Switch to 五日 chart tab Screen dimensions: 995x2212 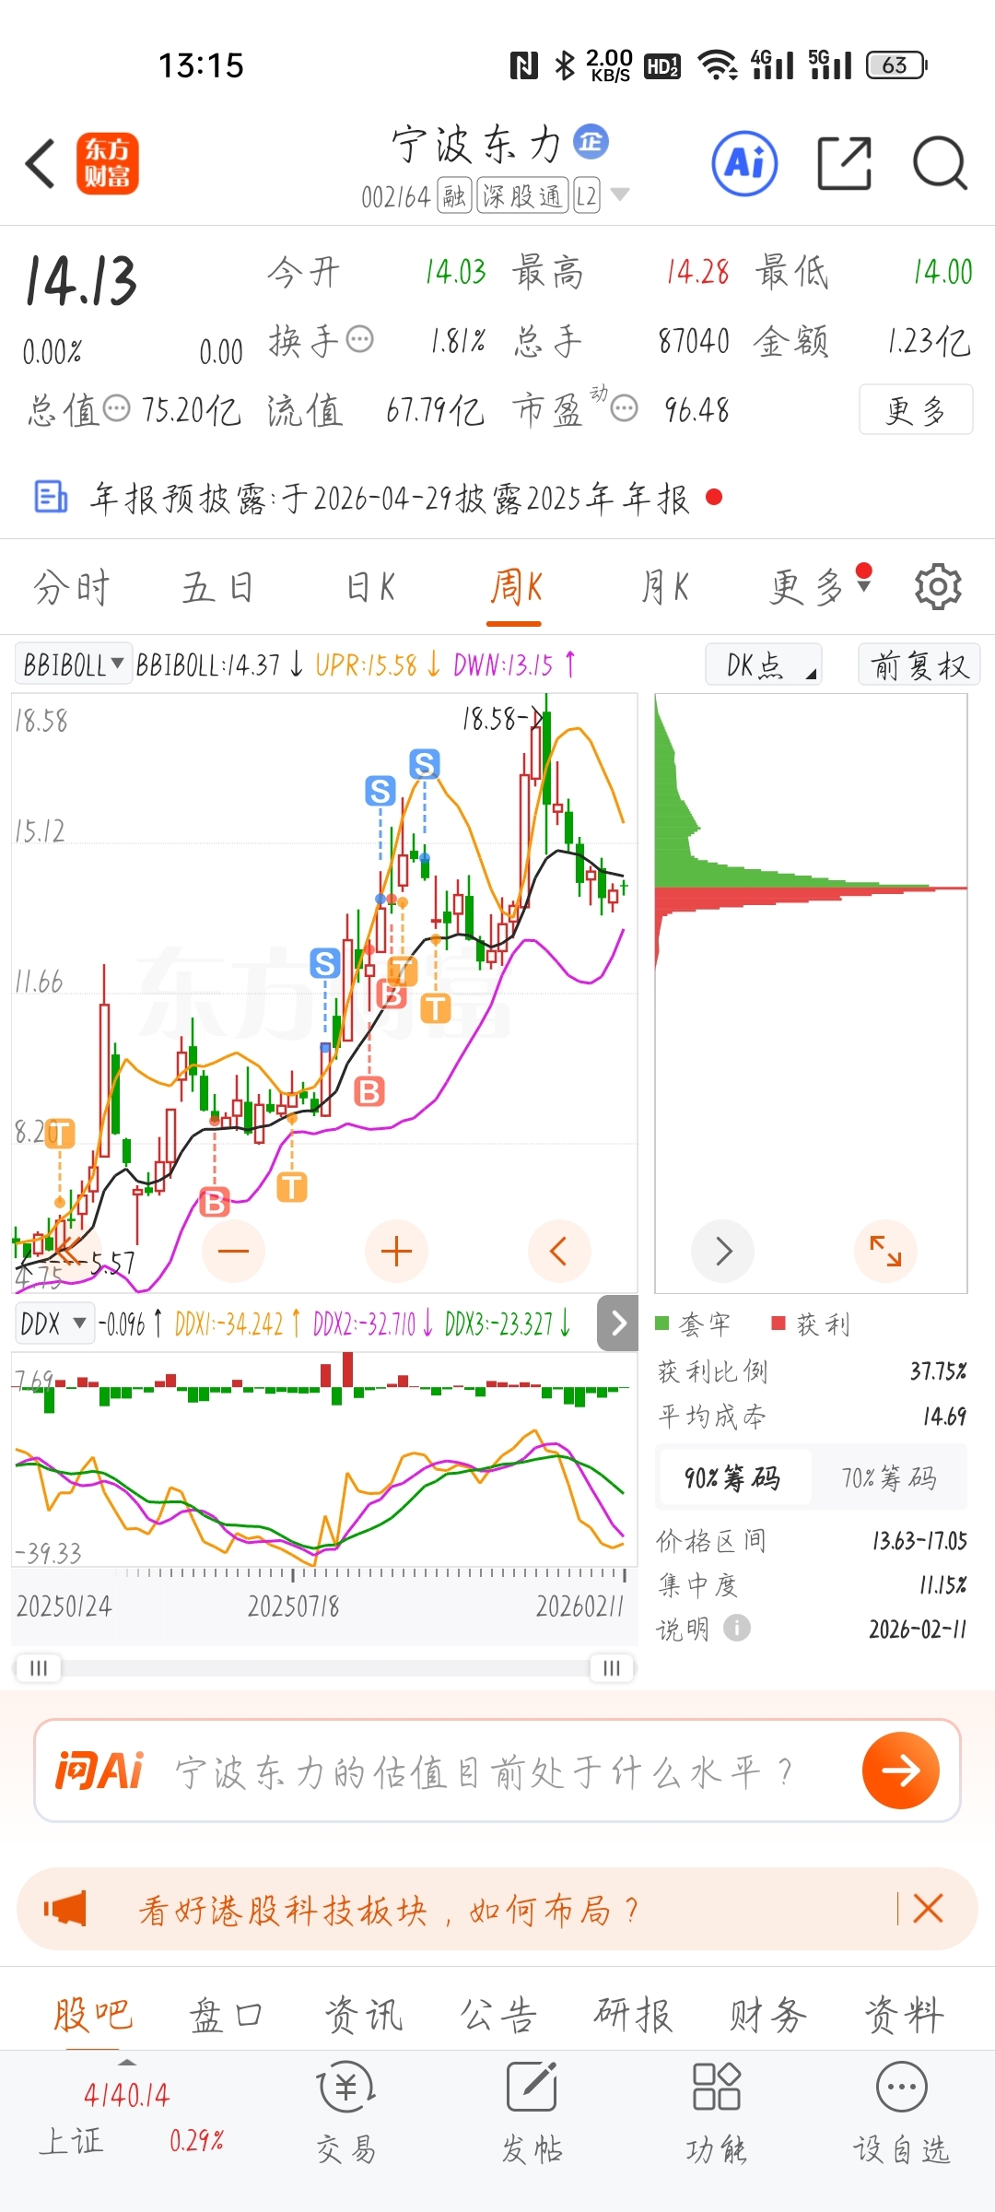tap(218, 586)
